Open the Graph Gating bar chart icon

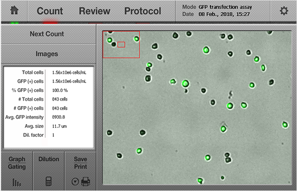tap(17, 182)
